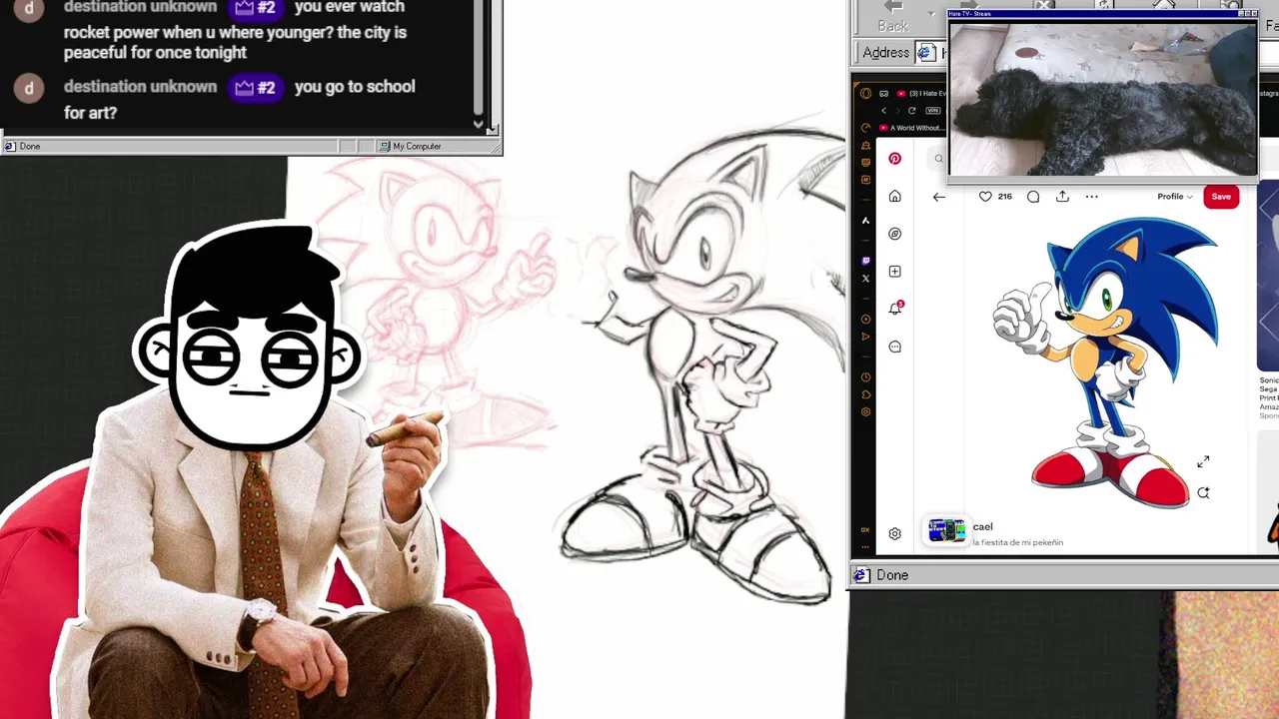
Task: Open Opera sidebar settings gear icon
Action: coord(865,411)
